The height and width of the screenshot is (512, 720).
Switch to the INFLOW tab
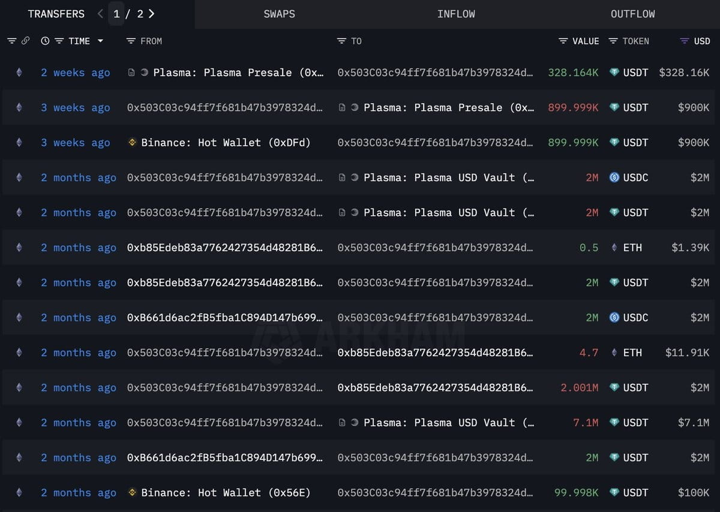[x=456, y=14]
